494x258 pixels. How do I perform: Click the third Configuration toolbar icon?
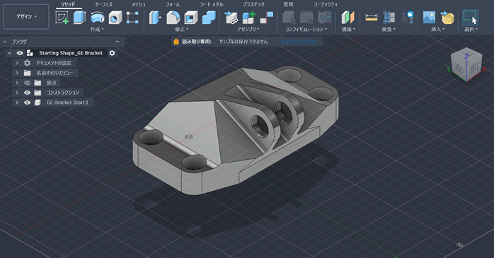(x=325, y=17)
